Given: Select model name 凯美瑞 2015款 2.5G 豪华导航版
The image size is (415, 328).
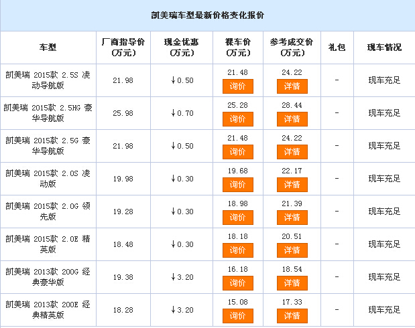Looking at the screenshot, I should (48, 146).
